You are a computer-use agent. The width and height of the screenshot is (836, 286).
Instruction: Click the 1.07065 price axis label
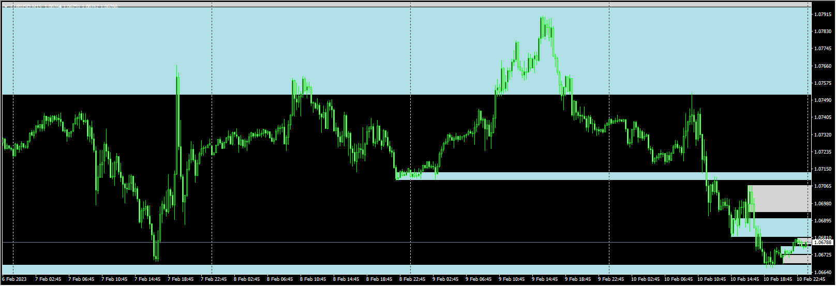[x=823, y=186]
